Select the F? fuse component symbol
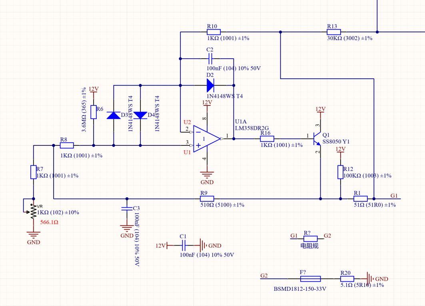The image size is (425, 306). 310,279
